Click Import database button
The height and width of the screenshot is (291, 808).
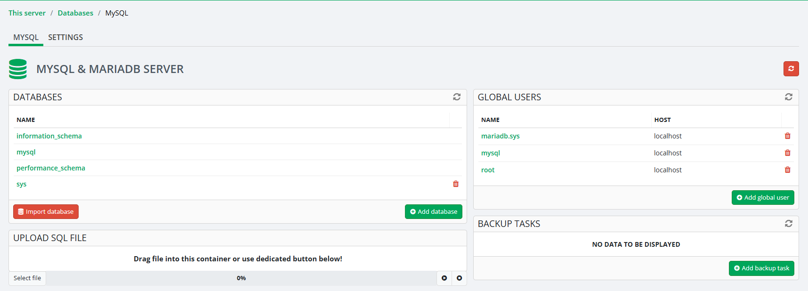click(46, 212)
